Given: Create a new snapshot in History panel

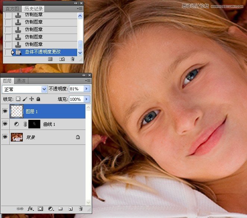Looking at the screenshot, I should tap(62, 59).
